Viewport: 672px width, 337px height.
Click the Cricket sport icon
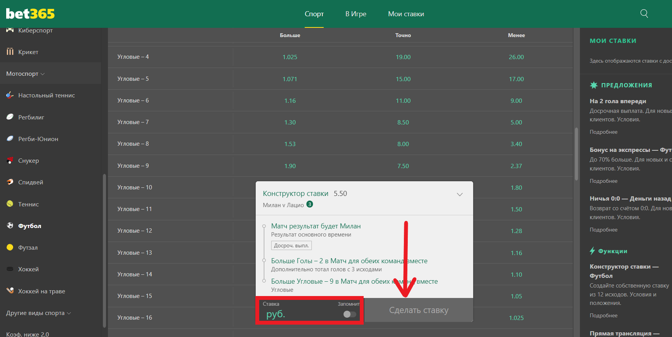point(10,52)
